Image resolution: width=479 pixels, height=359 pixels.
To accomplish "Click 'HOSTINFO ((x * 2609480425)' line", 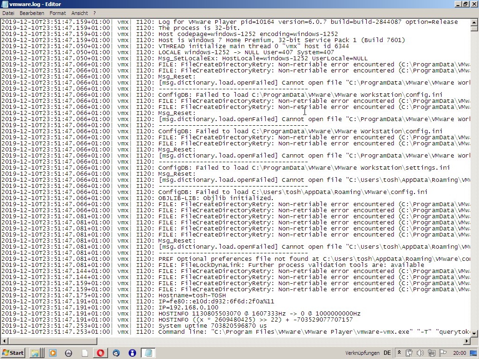I will [x=255, y=320].
